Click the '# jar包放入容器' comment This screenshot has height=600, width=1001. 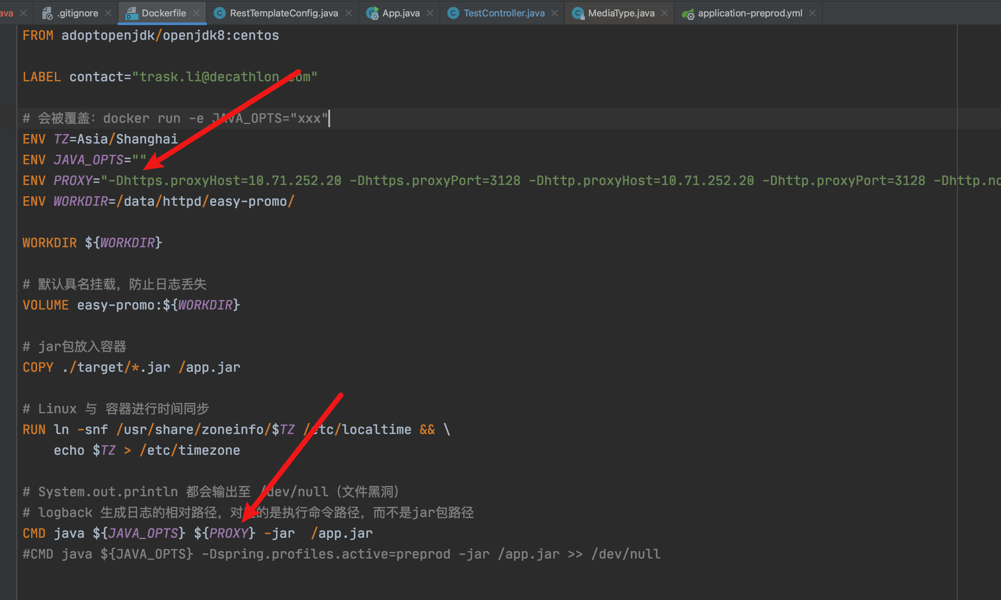coord(74,347)
